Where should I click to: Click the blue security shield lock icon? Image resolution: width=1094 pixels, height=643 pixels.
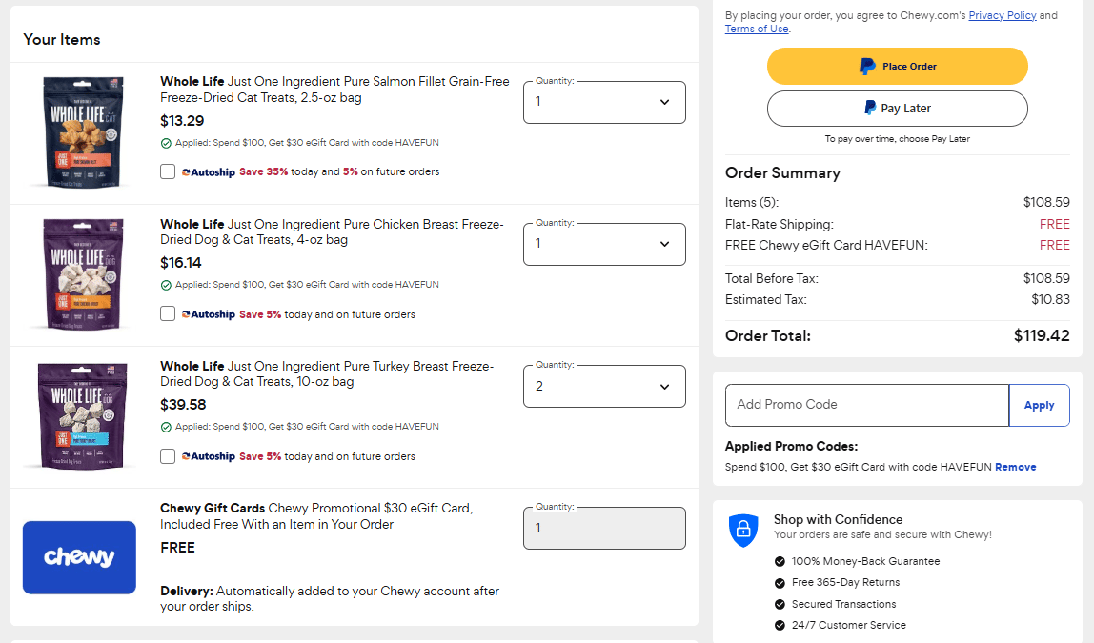[x=742, y=530]
